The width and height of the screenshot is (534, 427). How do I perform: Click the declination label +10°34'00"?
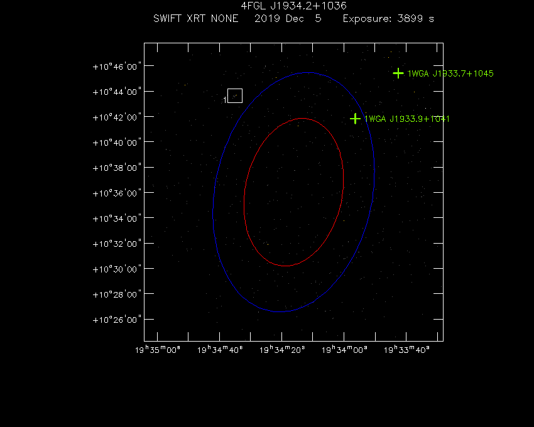point(117,219)
